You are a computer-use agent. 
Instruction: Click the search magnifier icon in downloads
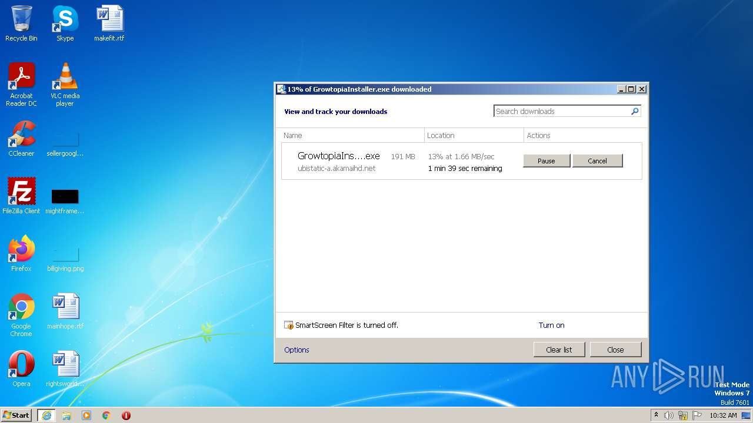(635, 111)
